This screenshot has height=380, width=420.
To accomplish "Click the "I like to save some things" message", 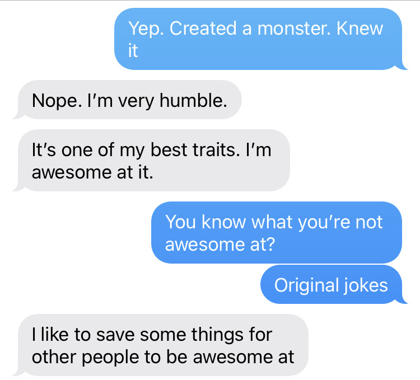I will [x=162, y=345].
